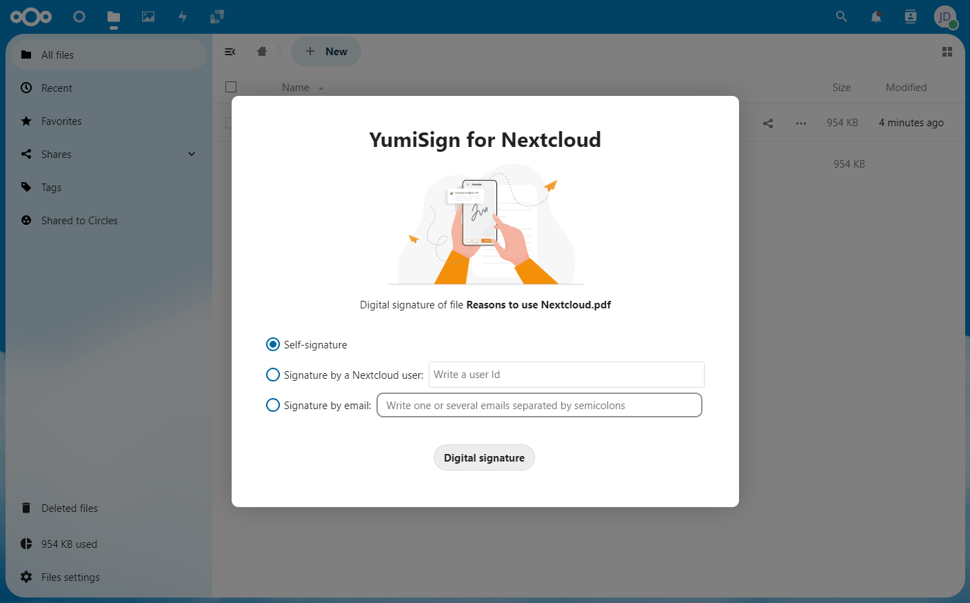Screen dimensions: 970x603
Task: Open the Contacts menu icon
Action: pos(911,17)
